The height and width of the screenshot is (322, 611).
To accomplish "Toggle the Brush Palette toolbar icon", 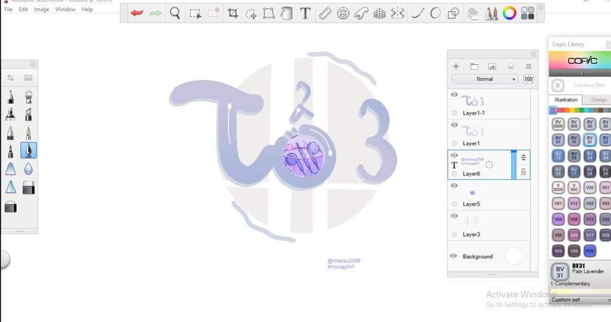I will [x=491, y=14].
